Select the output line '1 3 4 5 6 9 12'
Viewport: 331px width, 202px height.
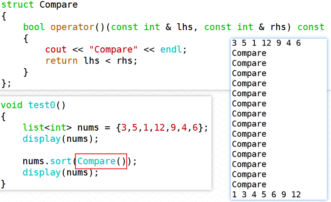coord(266,194)
